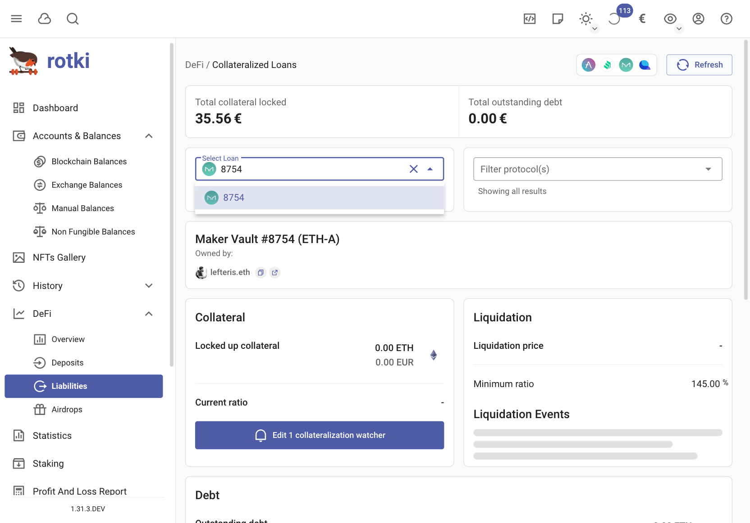Collapse the DeFi section chevron
This screenshot has height=523, width=750.
149,314
